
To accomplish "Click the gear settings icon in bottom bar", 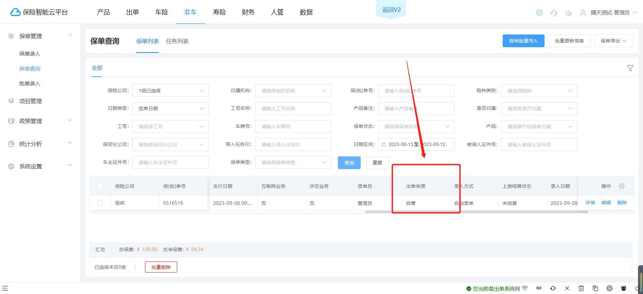I will (609, 288).
